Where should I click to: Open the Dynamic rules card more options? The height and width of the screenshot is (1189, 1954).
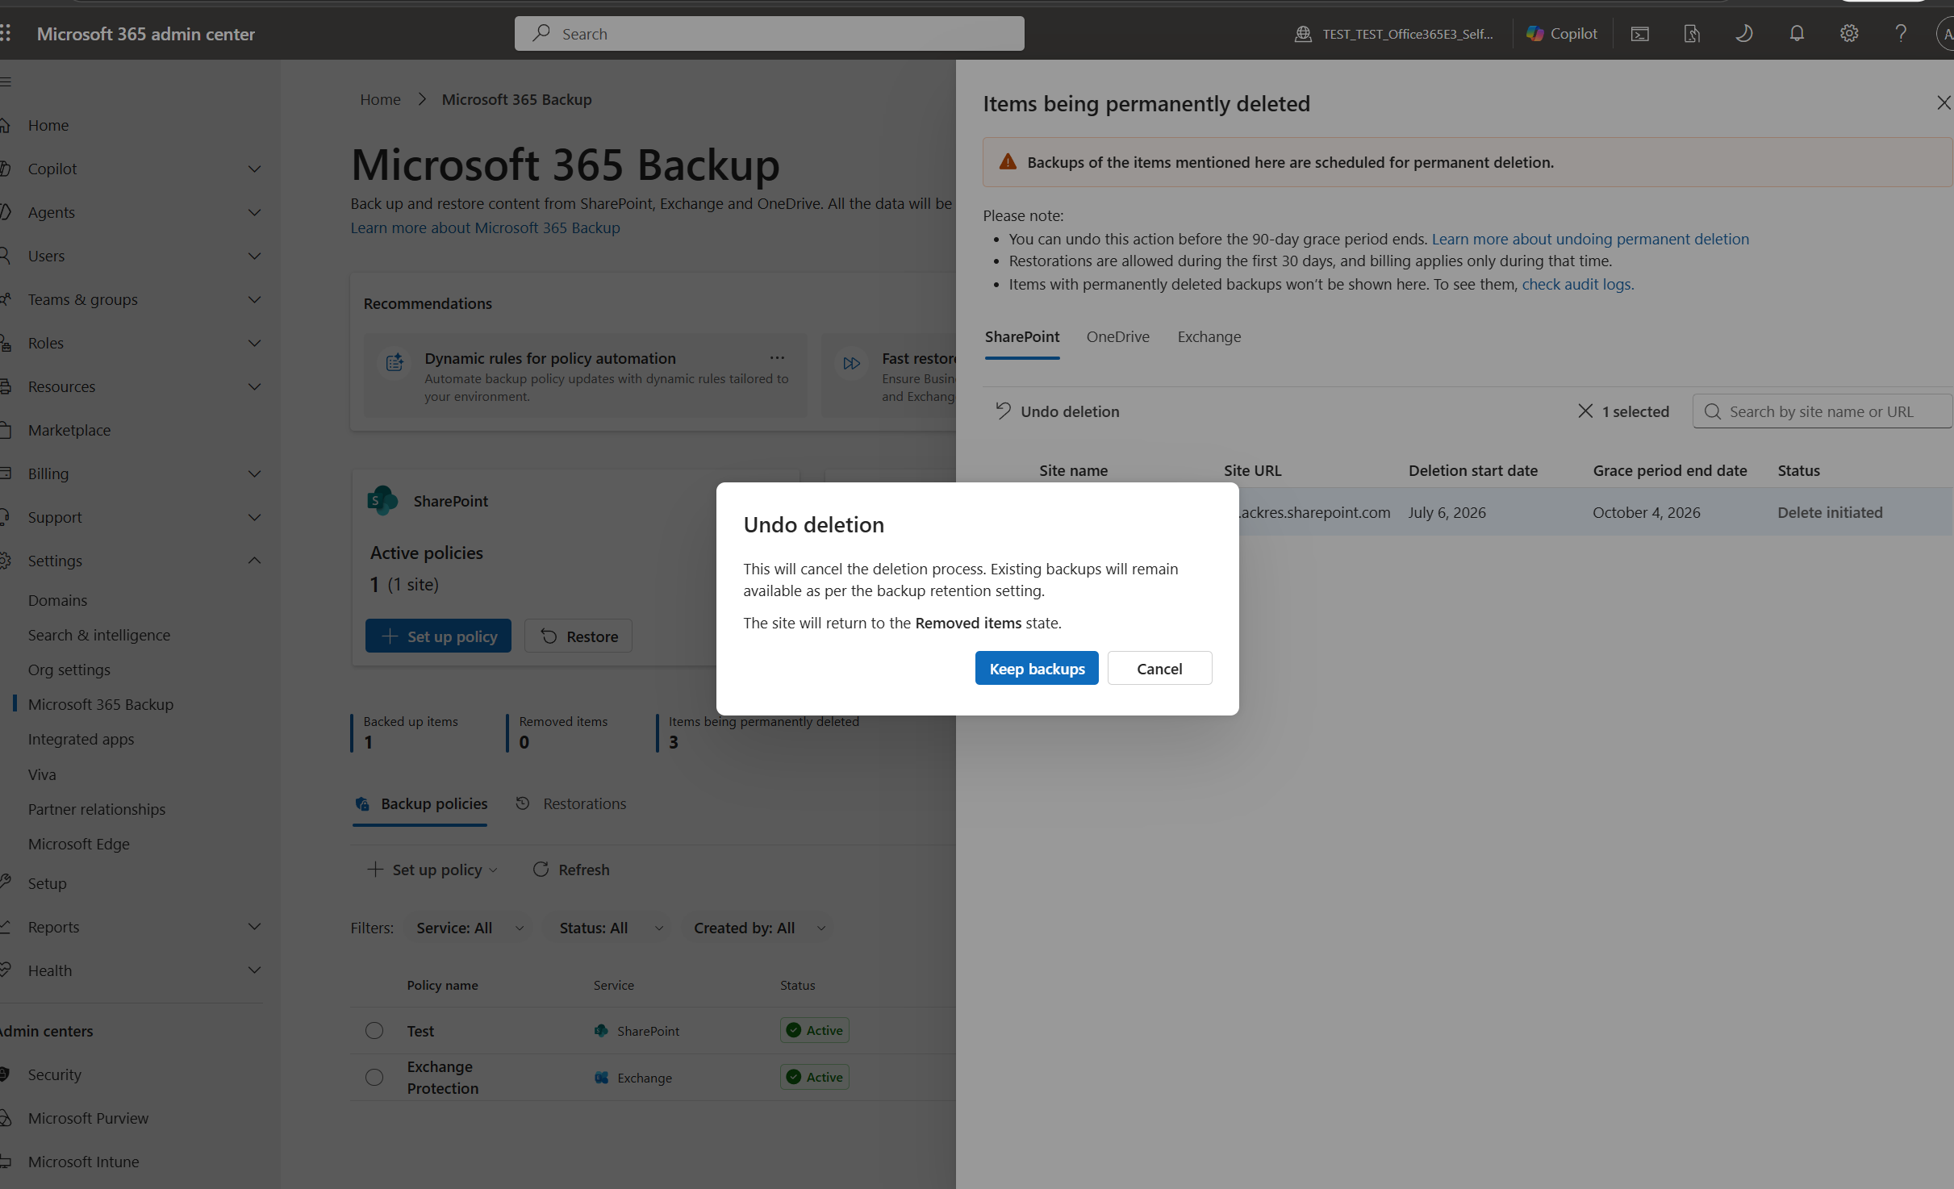[777, 357]
